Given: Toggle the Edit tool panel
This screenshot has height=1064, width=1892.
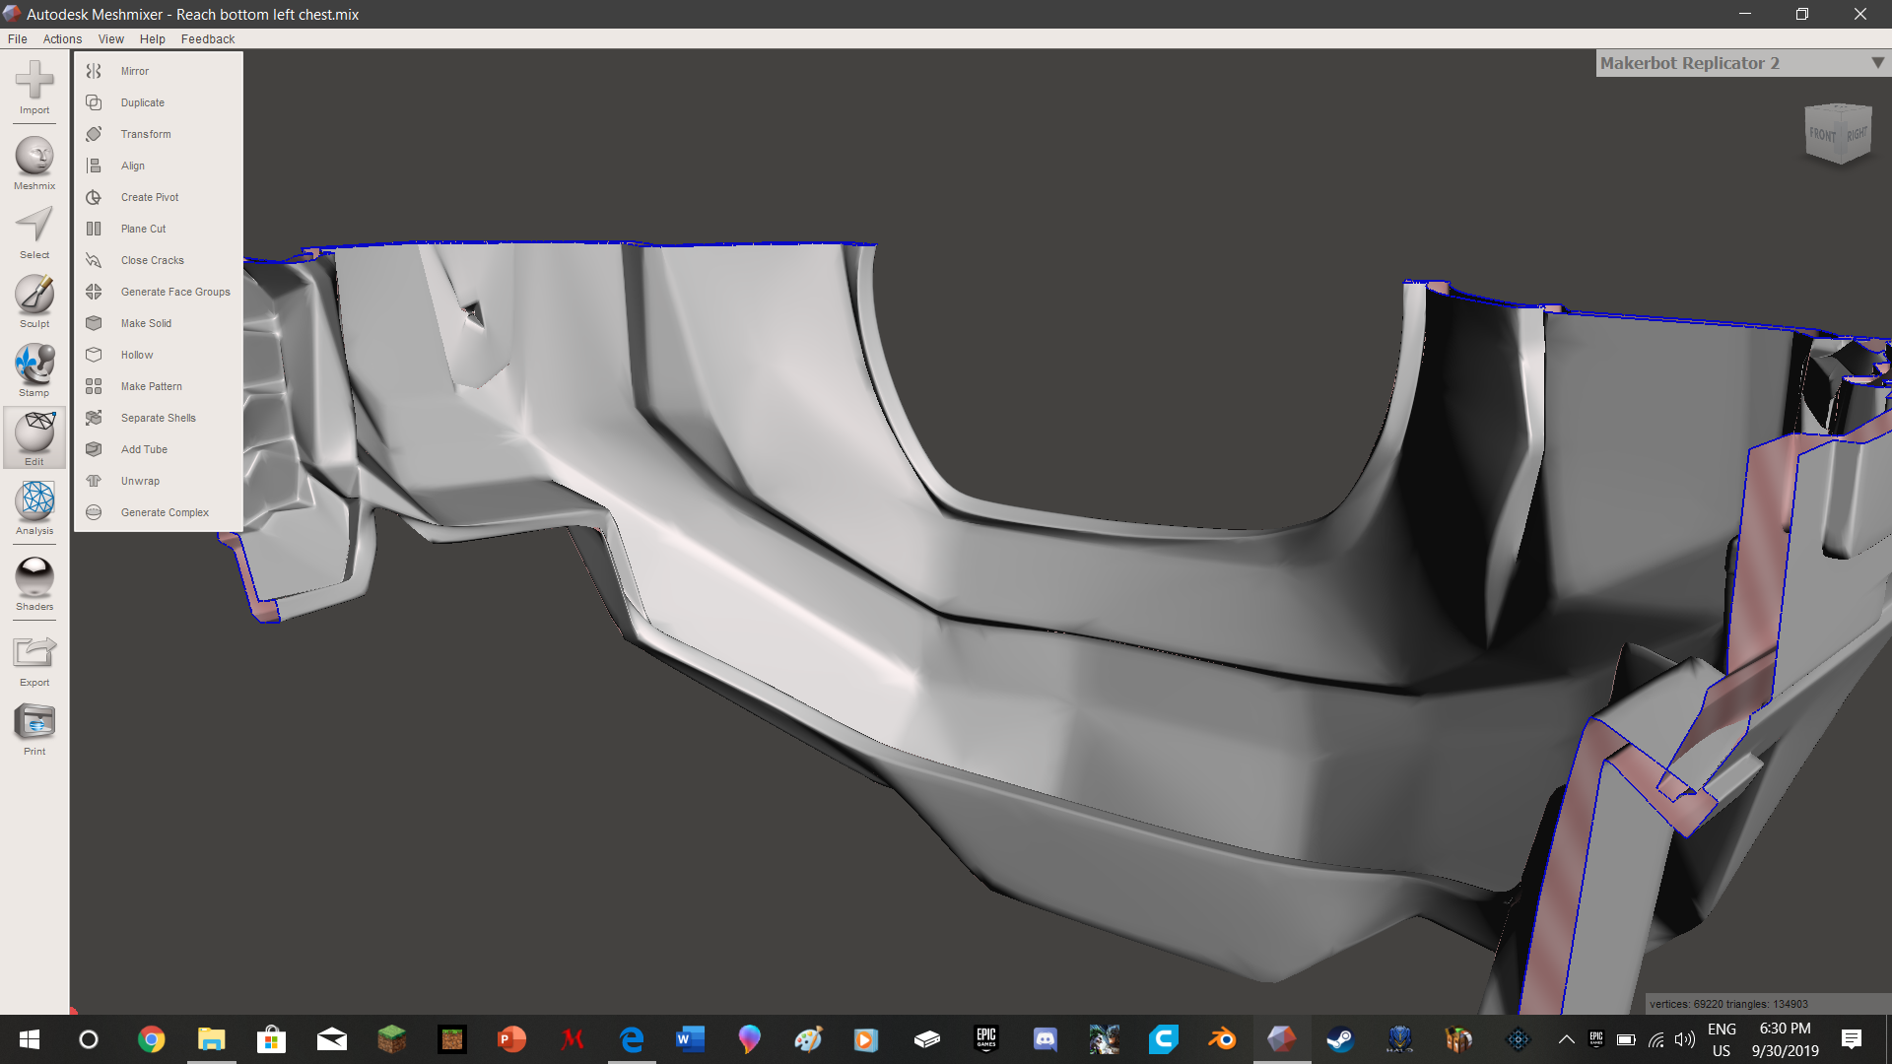Looking at the screenshot, I should tap(34, 435).
